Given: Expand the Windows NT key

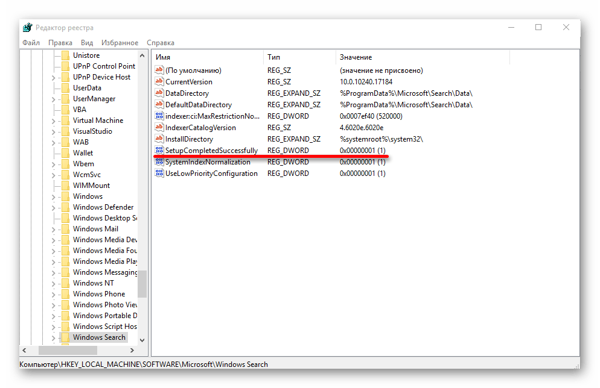Looking at the screenshot, I should [x=53, y=283].
